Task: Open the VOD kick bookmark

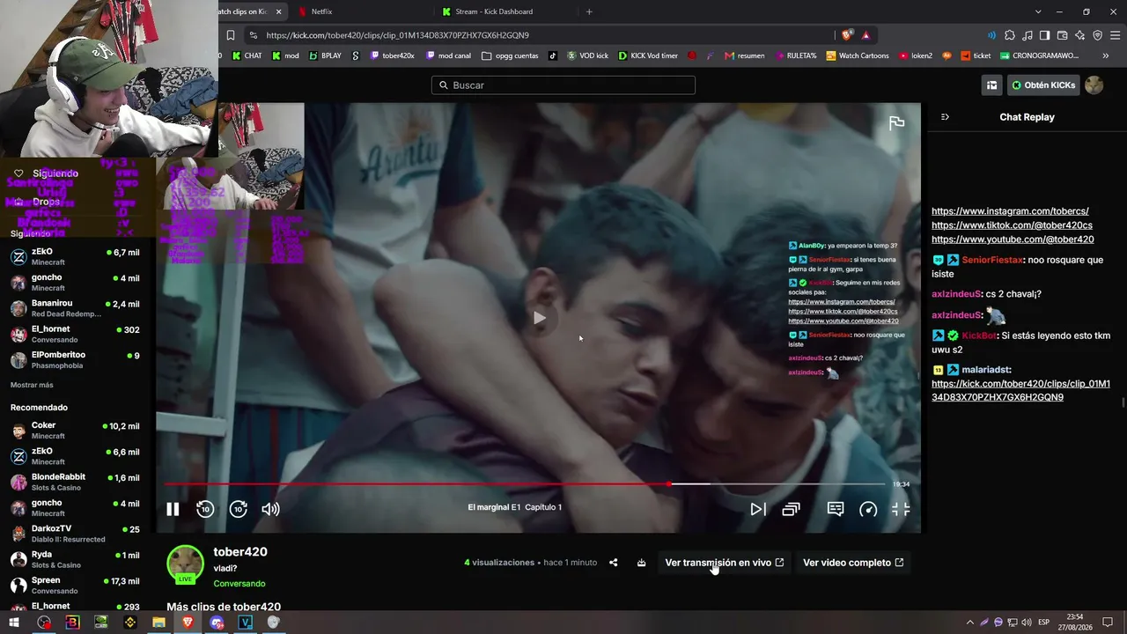Action: pos(587,55)
